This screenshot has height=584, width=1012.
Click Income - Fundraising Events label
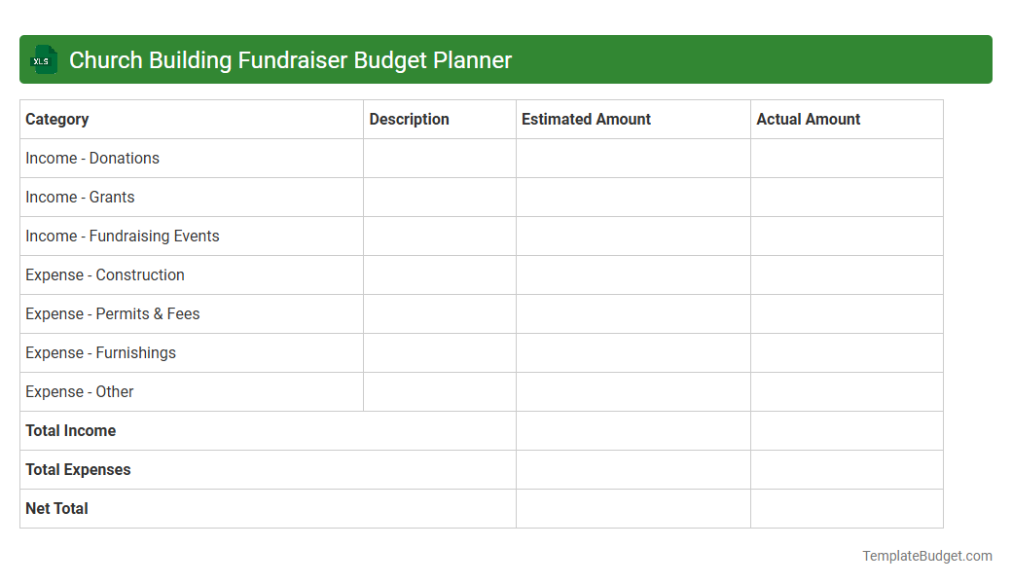(122, 236)
